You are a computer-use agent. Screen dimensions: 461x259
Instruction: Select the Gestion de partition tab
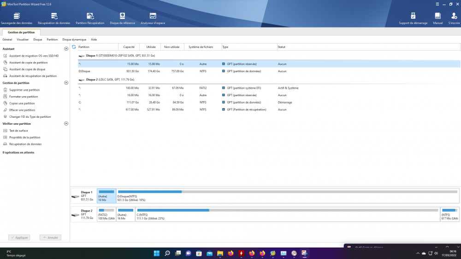[21, 32]
